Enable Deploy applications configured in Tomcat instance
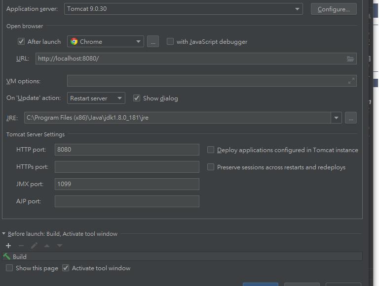The image size is (379, 286). click(211, 150)
